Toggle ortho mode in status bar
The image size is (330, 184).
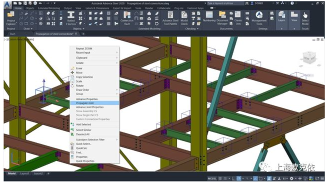(x=233, y=178)
